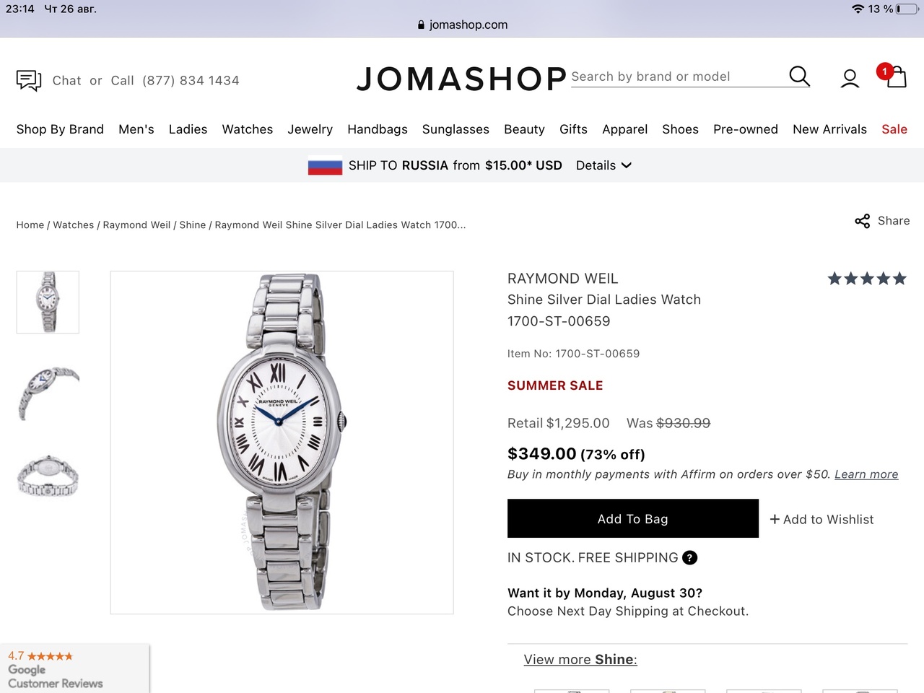Open the shopping bag icon
The height and width of the screenshot is (693, 924).
pyautogui.click(x=895, y=77)
